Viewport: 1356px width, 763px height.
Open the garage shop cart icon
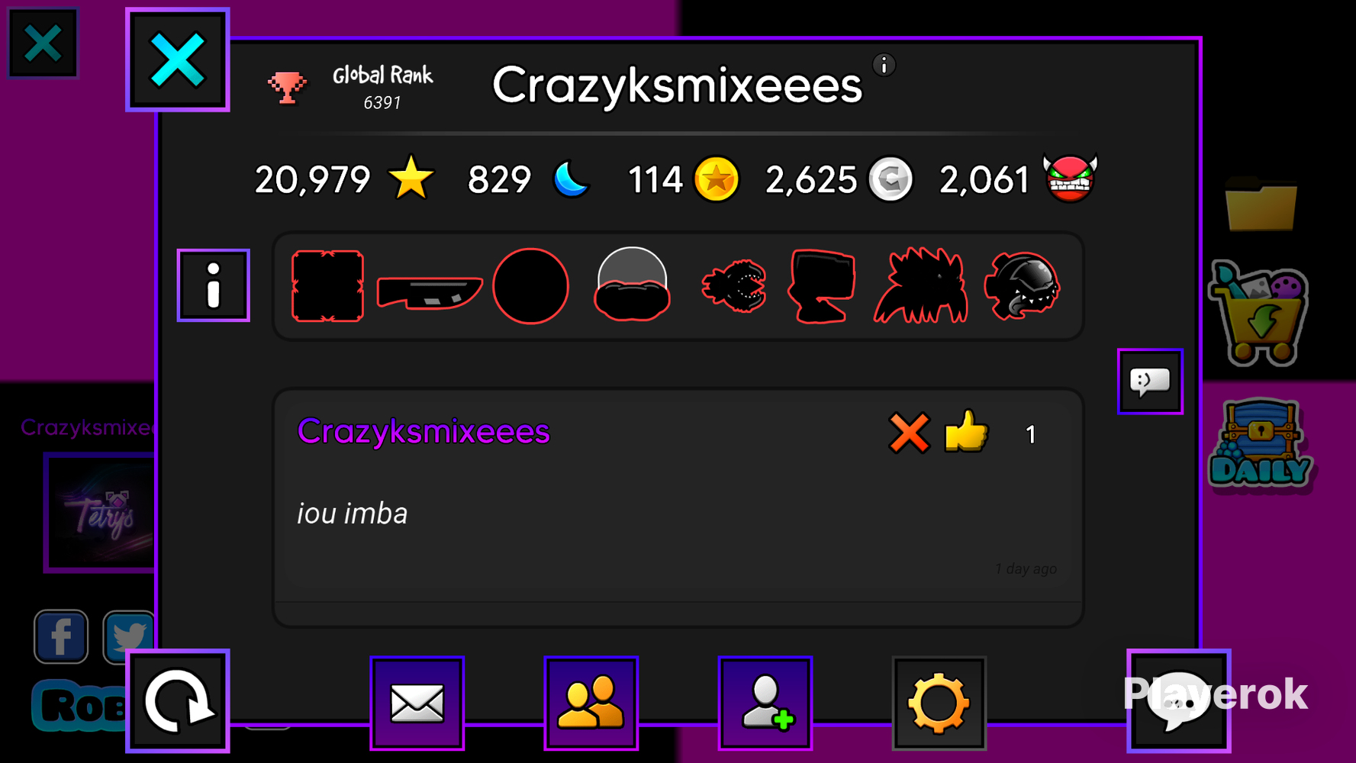[x=1259, y=314]
